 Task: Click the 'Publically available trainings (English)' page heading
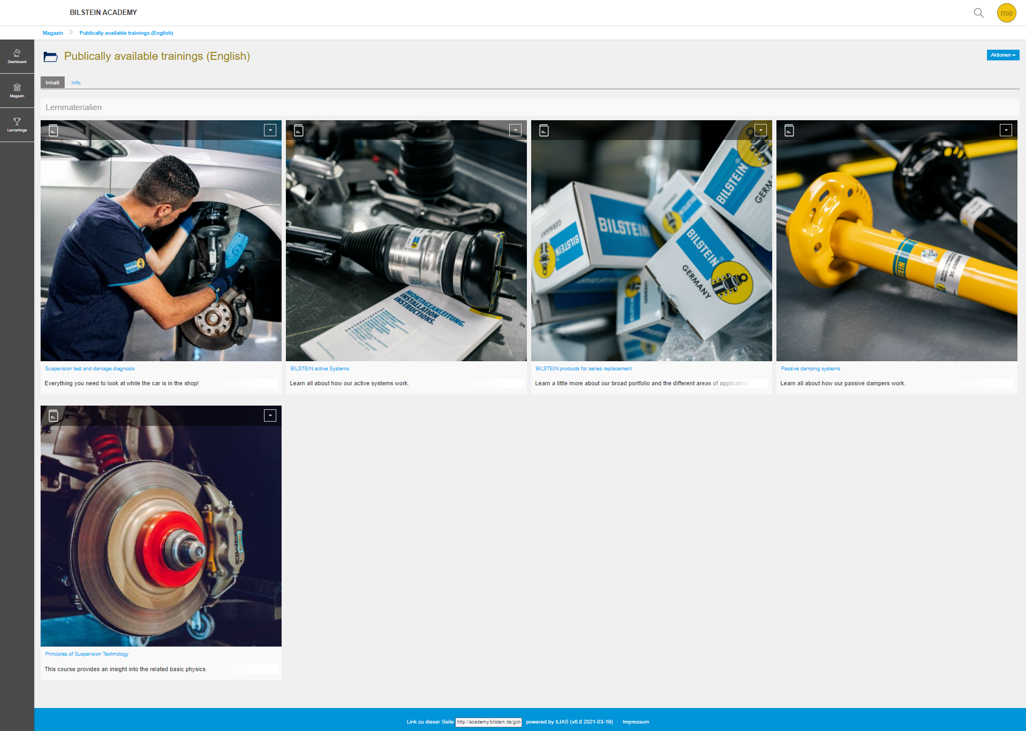[x=157, y=56]
